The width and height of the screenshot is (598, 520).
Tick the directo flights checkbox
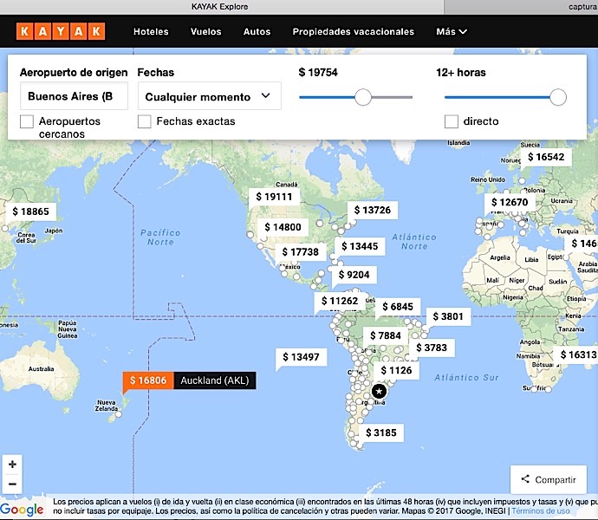(x=452, y=121)
